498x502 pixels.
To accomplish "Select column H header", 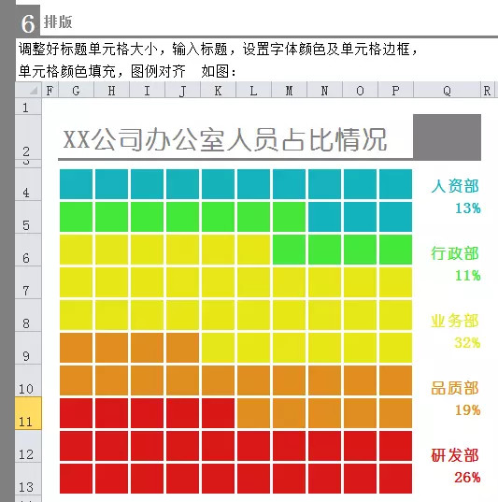I will (111, 91).
